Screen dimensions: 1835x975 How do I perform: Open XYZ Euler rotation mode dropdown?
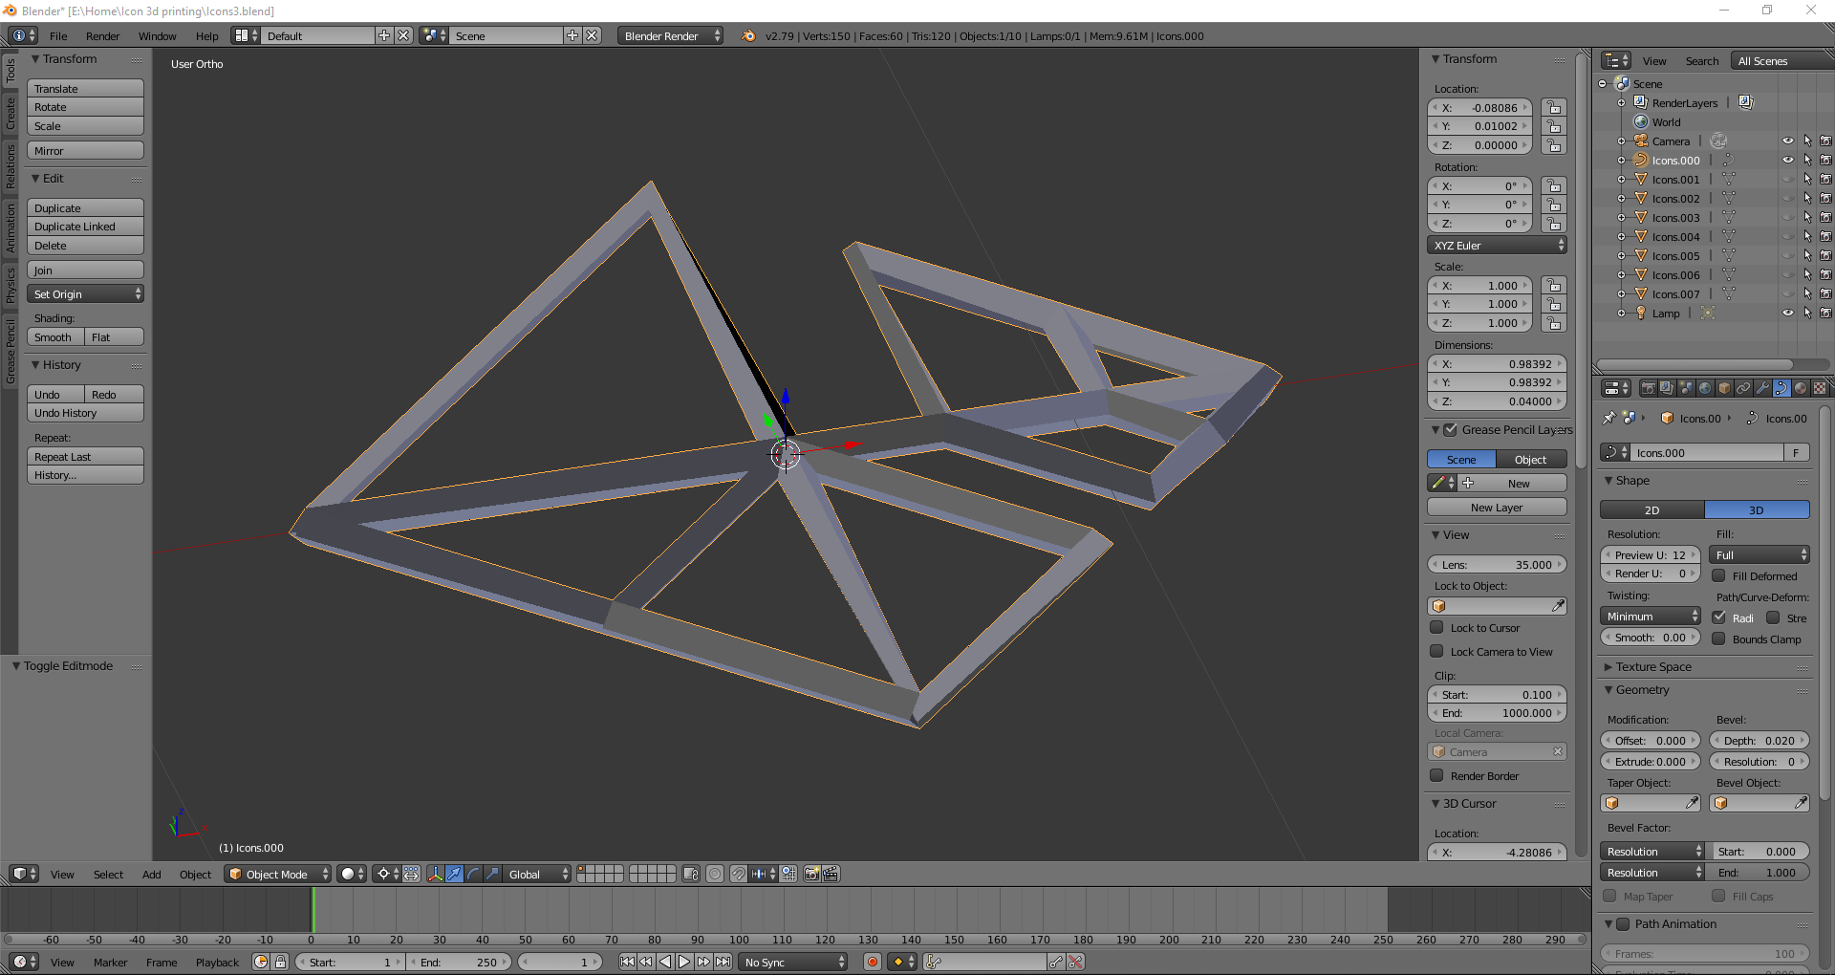[1497, 245]
